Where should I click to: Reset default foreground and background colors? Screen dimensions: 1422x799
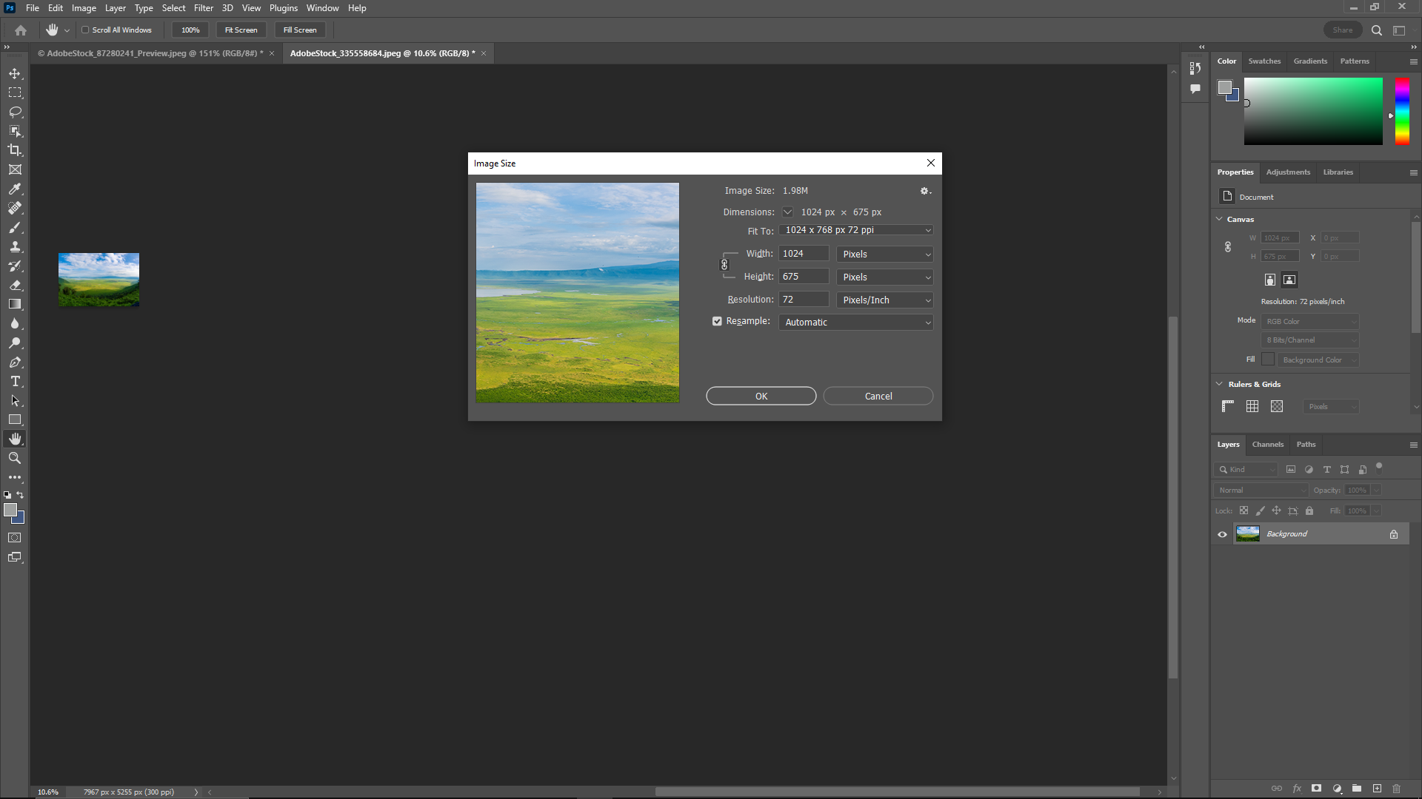7,495
